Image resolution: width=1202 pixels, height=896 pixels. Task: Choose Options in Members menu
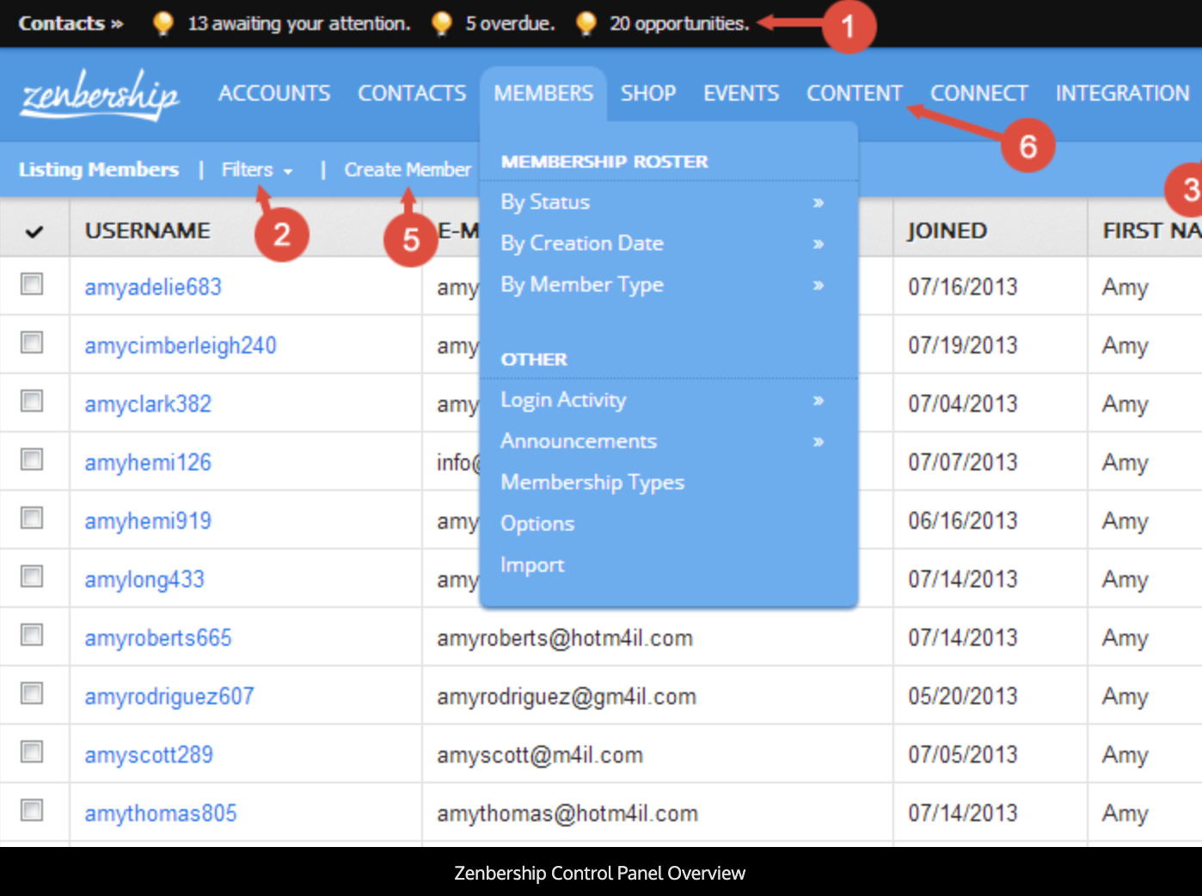tap(537, 524)
